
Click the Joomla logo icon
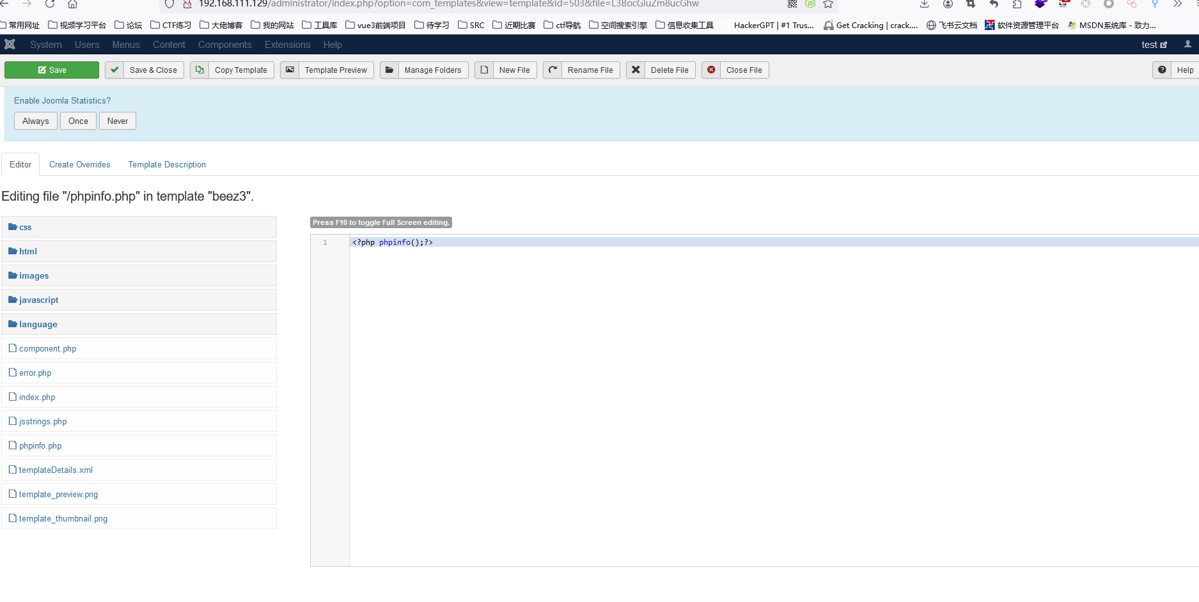pyautogui.click(x=10, y=45)
